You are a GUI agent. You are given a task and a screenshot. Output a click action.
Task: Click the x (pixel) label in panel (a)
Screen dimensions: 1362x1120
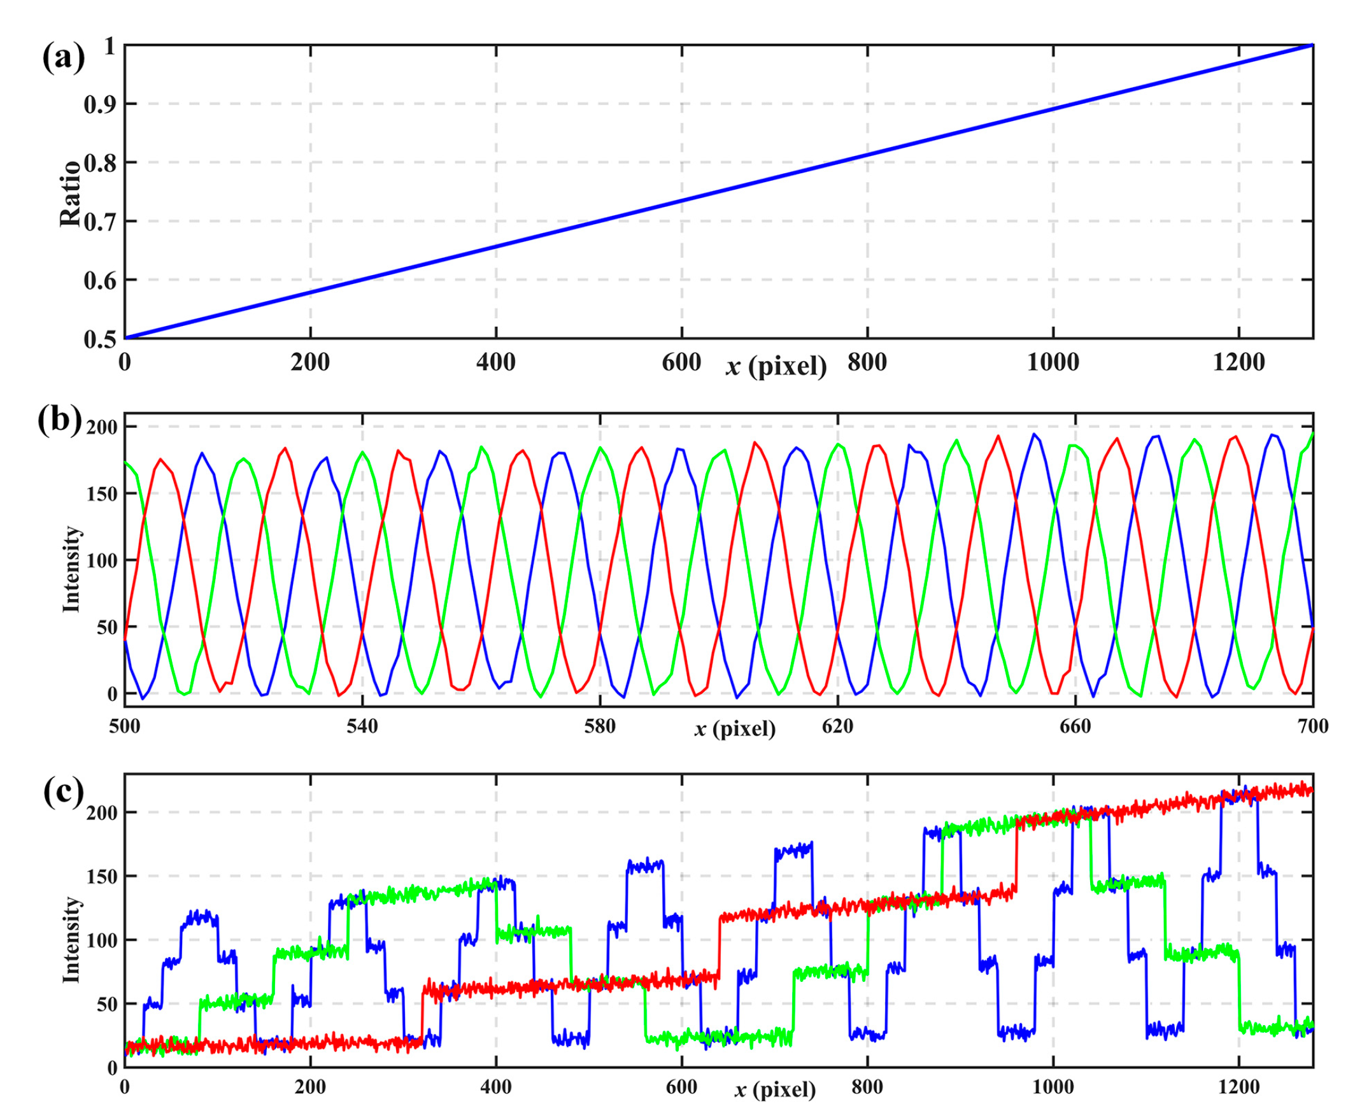click(x=776, y=367)
